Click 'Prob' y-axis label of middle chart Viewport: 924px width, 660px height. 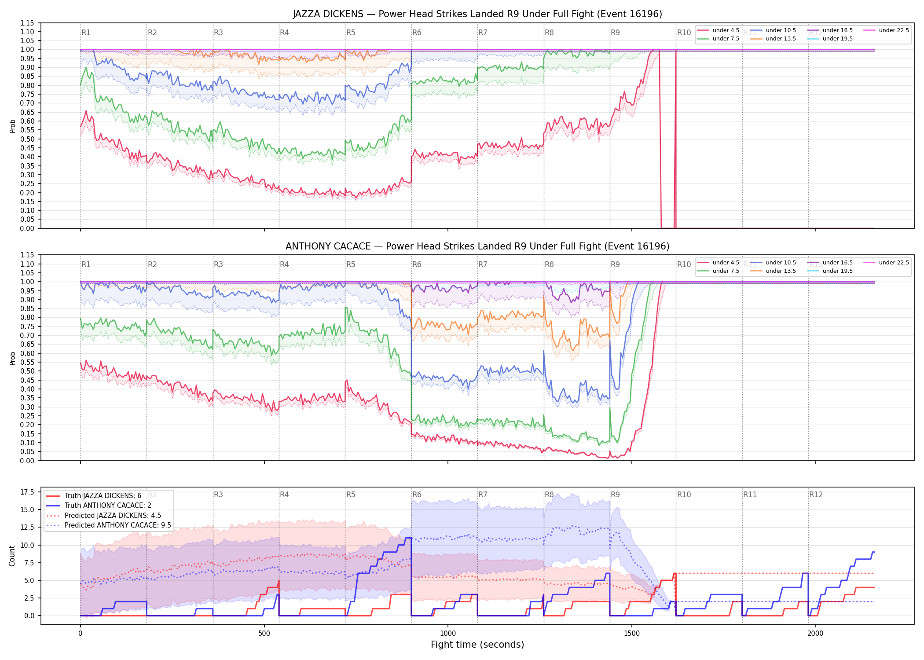pyautogui.click(x=12, y=358)
